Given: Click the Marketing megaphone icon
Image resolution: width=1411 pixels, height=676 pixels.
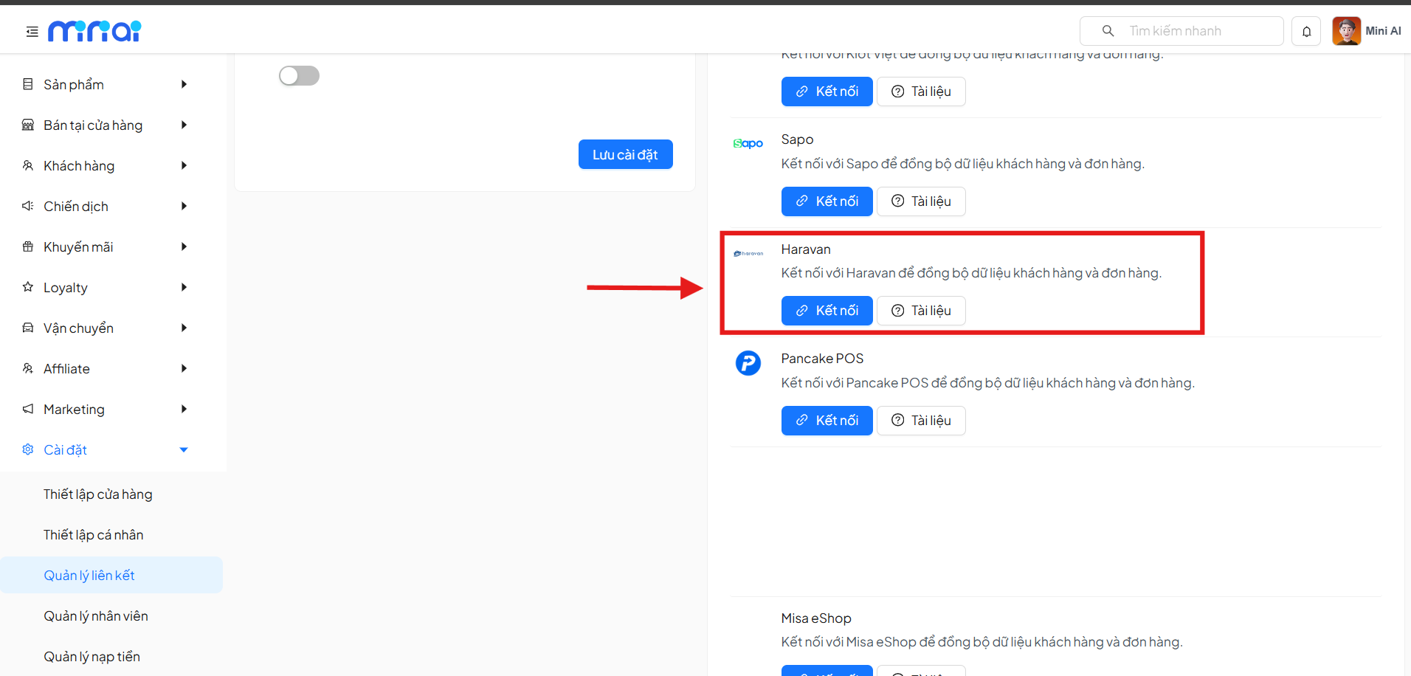Looking at the screenshot, I should [27, 409].
